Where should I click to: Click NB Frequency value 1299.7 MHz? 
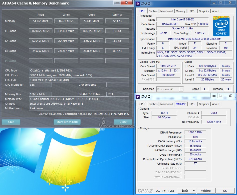[214, 122]
